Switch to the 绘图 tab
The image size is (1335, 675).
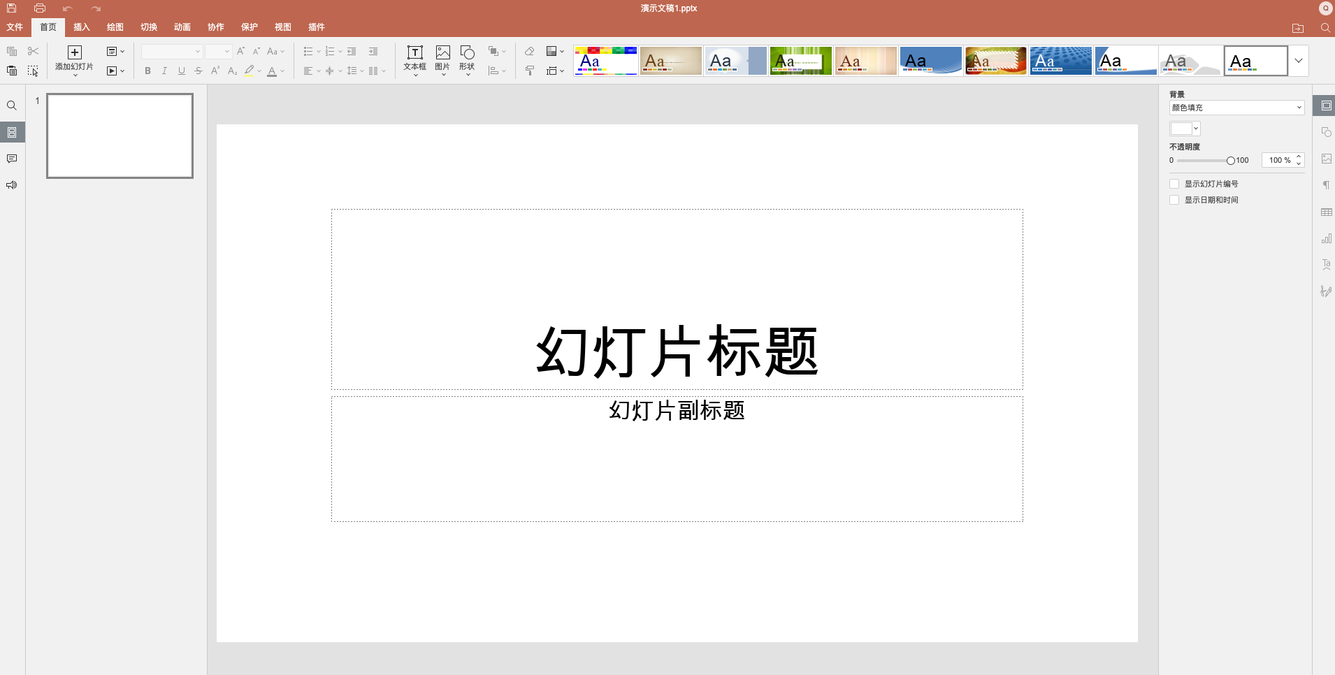pos(115,27)
